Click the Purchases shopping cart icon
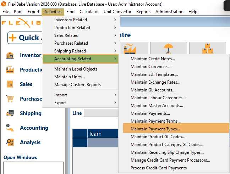This screenshot has width=230, height=174. click(10, 99)
